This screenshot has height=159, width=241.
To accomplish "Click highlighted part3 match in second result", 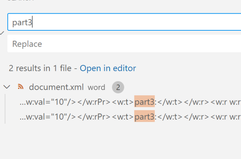I will point(144,118).
